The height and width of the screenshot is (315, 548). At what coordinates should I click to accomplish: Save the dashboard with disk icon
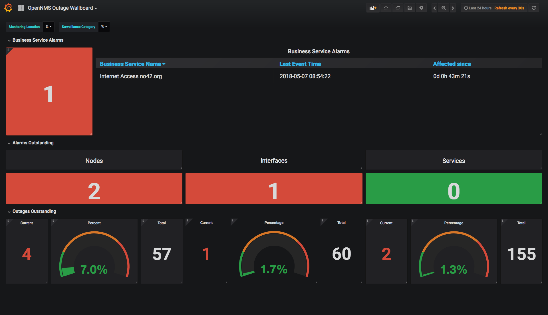point(410,8)
